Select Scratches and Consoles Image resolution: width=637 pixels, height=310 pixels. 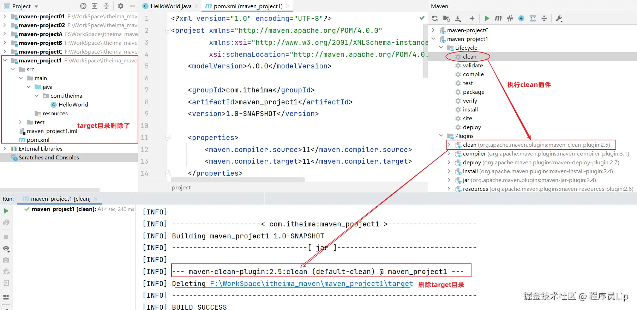pyautogui.click(x=69, y=157)
